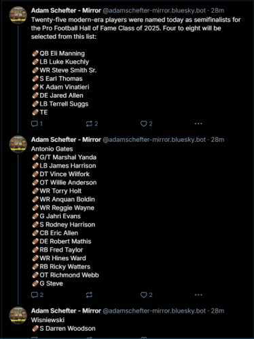Screen dimensions: 254x339
Task: Repost the first post with 2 reposts
Action: point(92,123)
